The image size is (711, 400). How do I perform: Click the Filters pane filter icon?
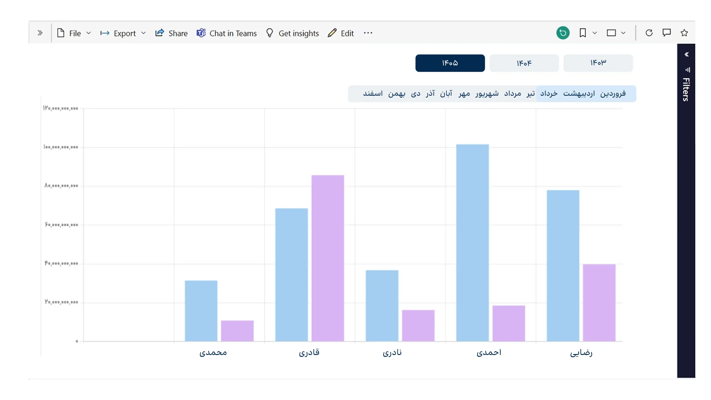click(x=687, y=69)
